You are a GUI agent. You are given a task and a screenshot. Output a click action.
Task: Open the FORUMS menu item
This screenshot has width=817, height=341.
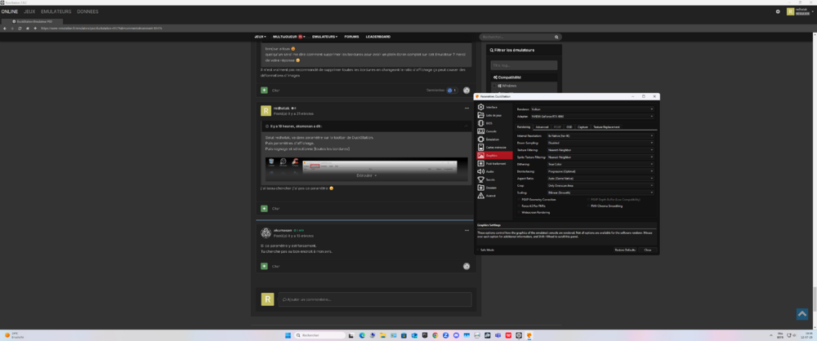pyautogui.click(x=351, y=37)
